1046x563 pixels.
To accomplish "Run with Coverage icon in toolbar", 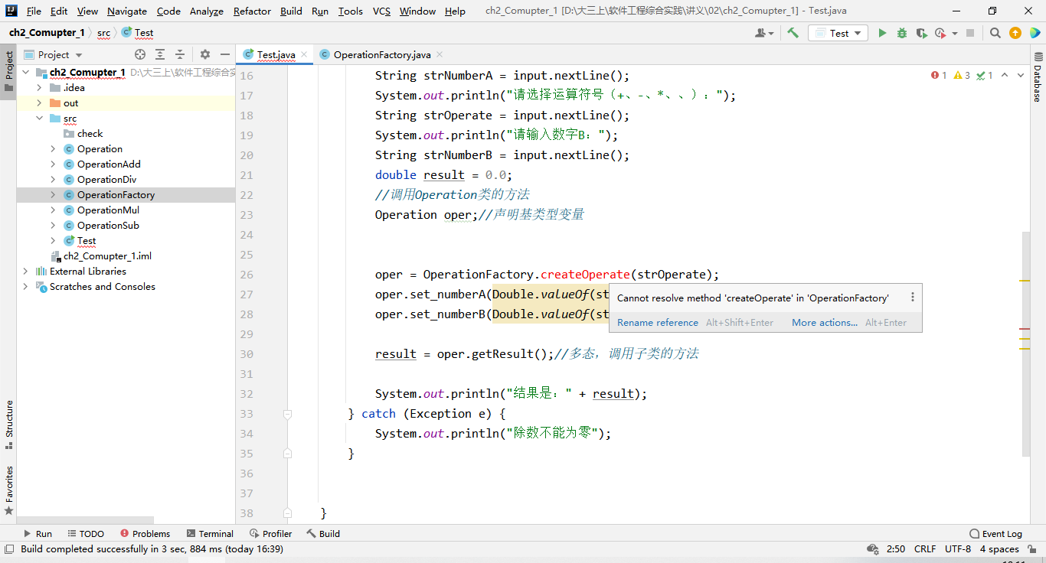I will point(922,33).
